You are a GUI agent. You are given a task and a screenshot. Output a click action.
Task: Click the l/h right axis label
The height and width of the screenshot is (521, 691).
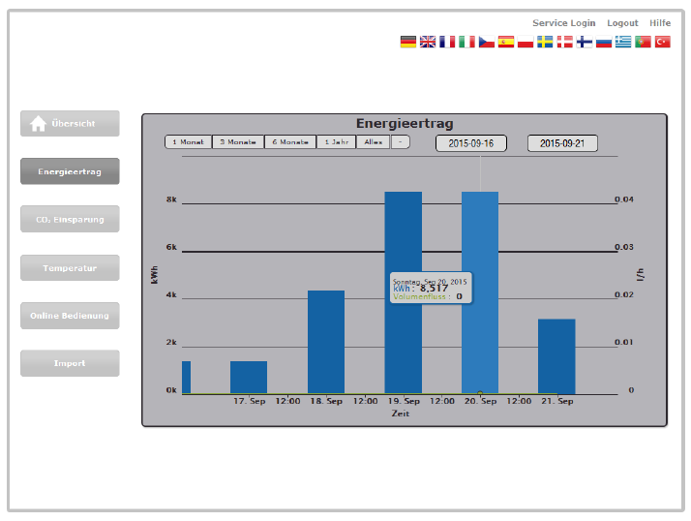click(x=641, y=274)
